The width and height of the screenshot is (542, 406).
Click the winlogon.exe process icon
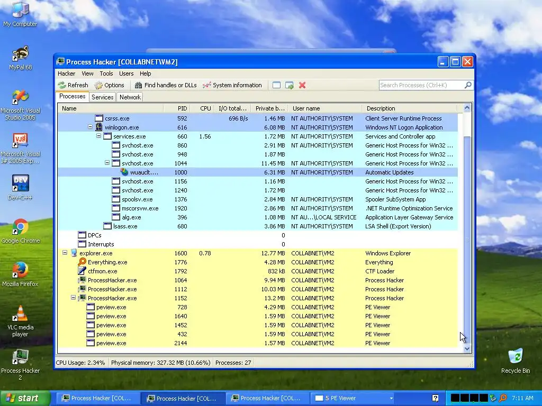click(99, 127)
